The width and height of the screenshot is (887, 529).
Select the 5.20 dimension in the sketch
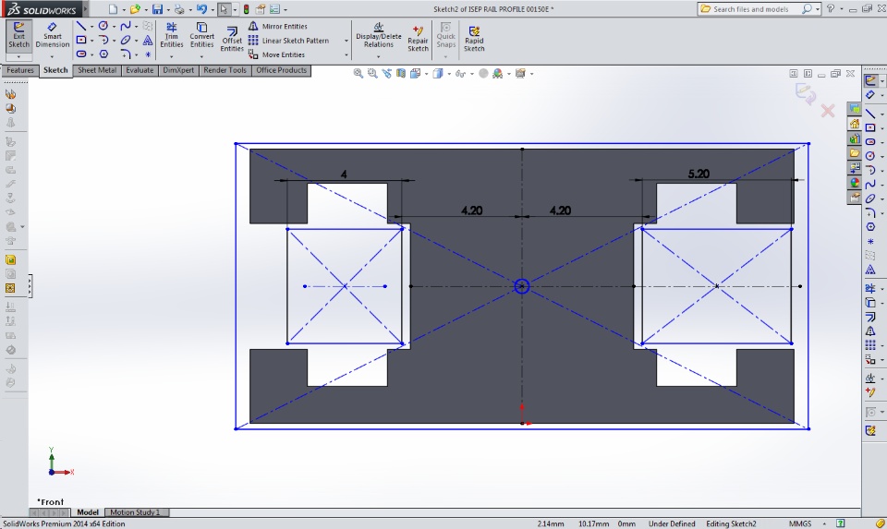point(699,174)
